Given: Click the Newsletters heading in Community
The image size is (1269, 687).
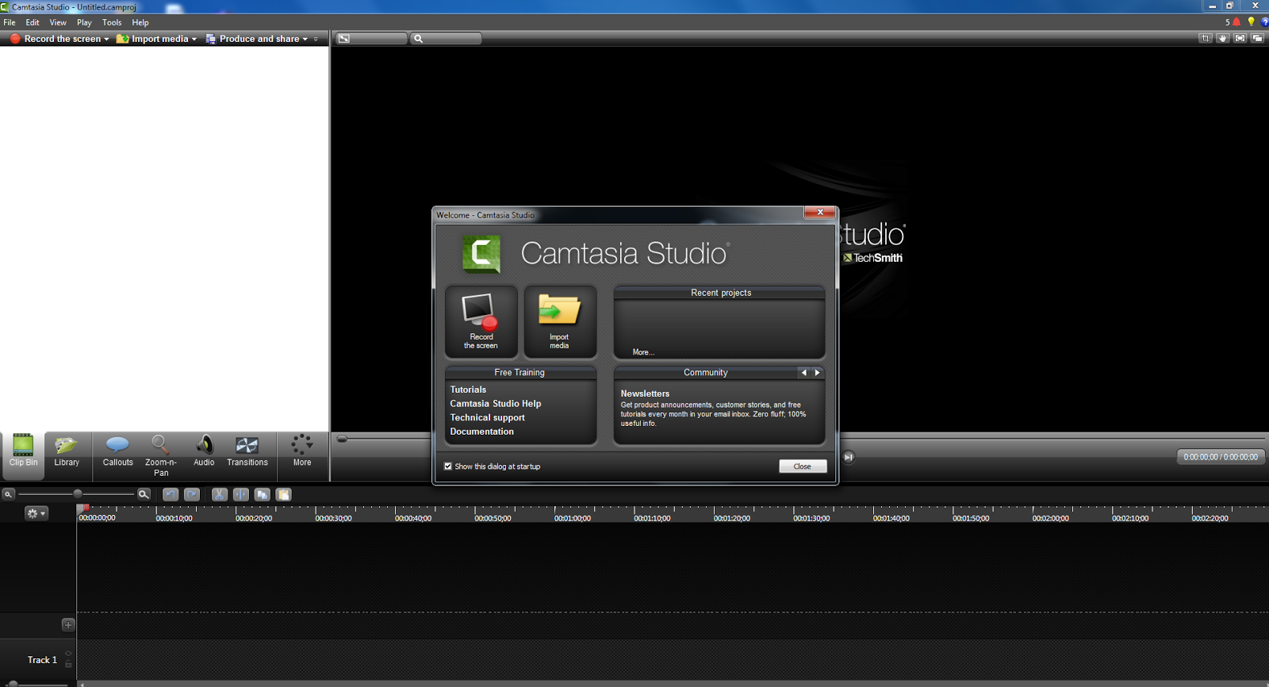Looking at the screenshot, I should pos(645,393).
